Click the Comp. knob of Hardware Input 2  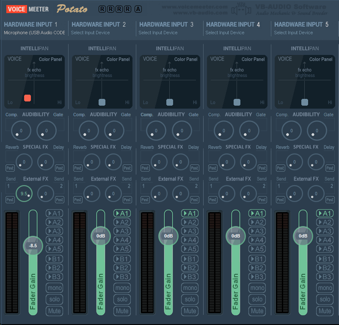[x=88, y=131]
